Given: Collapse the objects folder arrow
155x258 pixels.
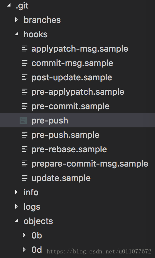Looking at the screenshot, I should [x=16, y=220].
